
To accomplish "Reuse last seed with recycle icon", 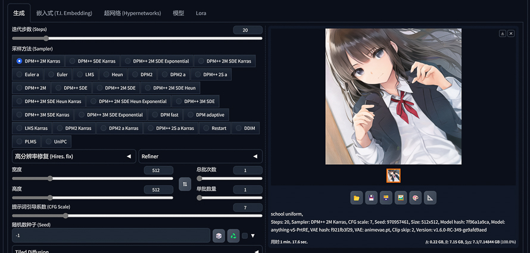I will (x=233, y=236).
